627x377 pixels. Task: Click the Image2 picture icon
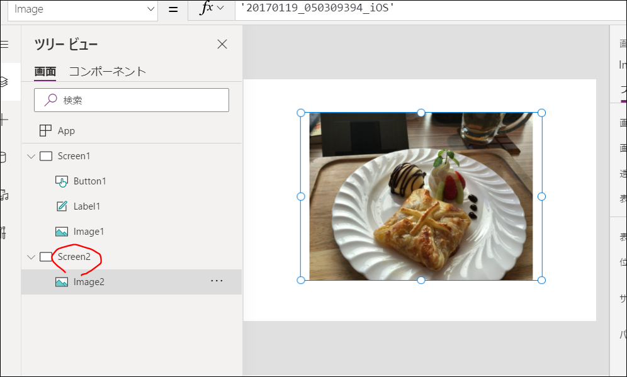point(61,282)
